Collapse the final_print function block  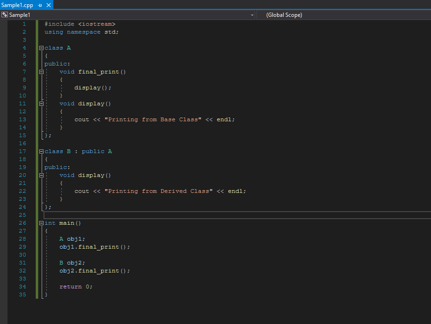point(41,72)
